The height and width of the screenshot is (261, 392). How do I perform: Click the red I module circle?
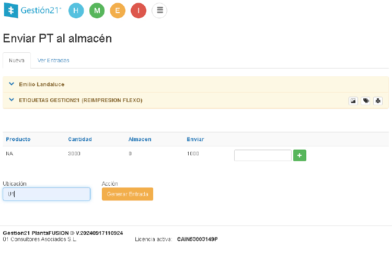click(x=139, y=10)
